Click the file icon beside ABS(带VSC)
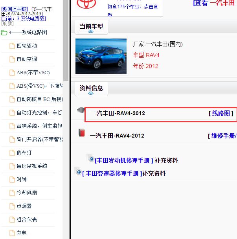Screen dimensions: 237x239 tap(12, 86)
